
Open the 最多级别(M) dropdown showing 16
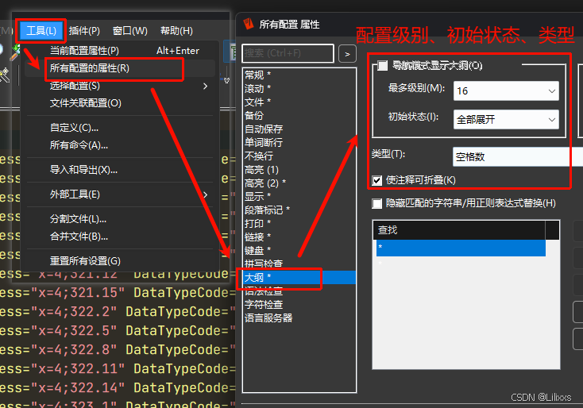tap(506, 91)
